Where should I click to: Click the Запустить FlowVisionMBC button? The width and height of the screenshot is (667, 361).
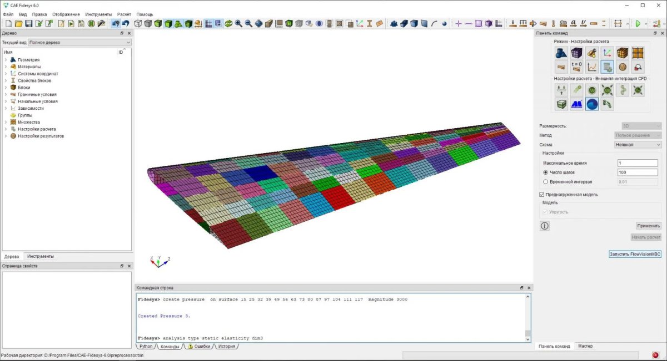click(635, 254)
